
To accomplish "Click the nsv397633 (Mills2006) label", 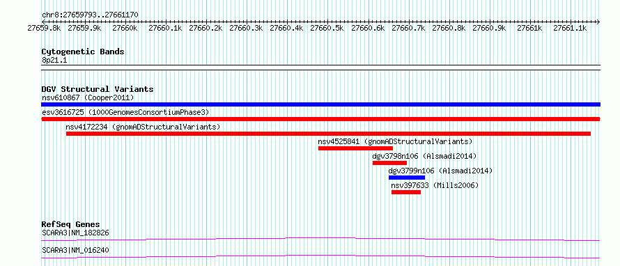I will [x=435, y=185].
